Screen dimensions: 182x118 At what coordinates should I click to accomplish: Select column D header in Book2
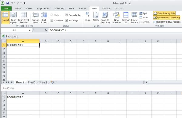[70, 93]
